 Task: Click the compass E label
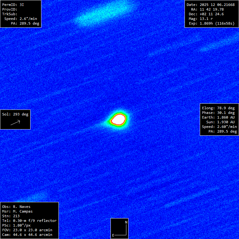113,235
